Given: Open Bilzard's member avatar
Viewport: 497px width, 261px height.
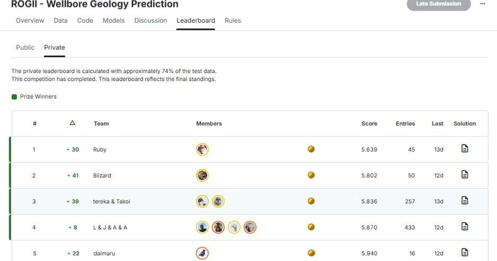Looking at the screenshot, I should coord(202,175).
